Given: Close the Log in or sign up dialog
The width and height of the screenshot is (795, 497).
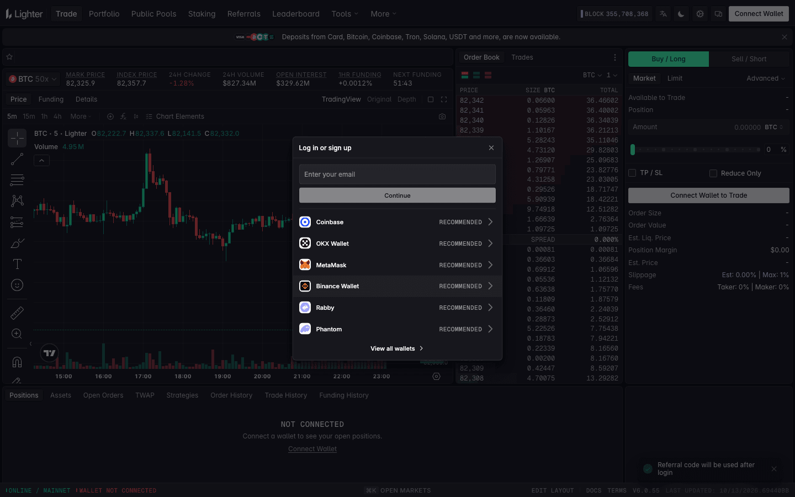Looking at the screenshot, I should 491,148.
